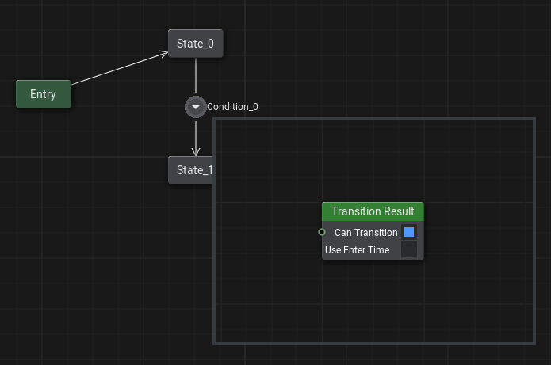Click the Can Transition label
Screen dimensions: 551x365
point(365,232)
